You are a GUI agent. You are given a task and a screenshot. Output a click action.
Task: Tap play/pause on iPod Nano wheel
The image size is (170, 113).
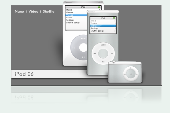[103, 62]
